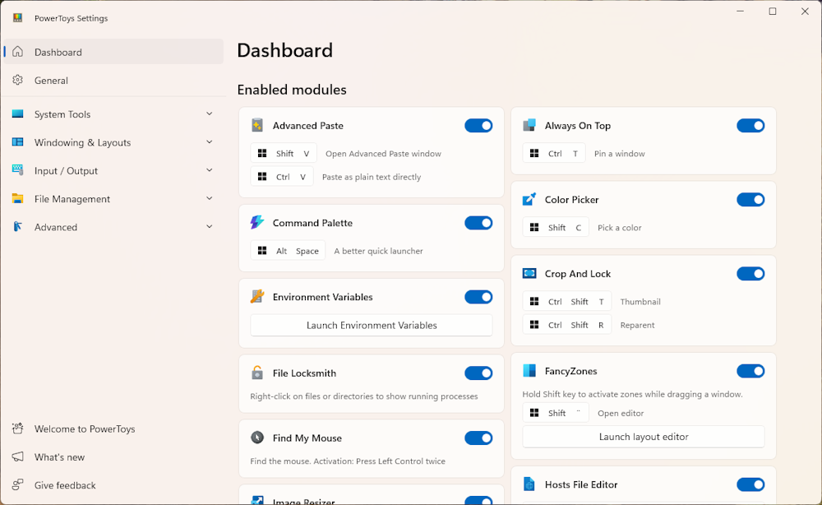The image size is (822, 505).
Task: Maximize the PowerToys Settings window
Action: pos(772,11)
